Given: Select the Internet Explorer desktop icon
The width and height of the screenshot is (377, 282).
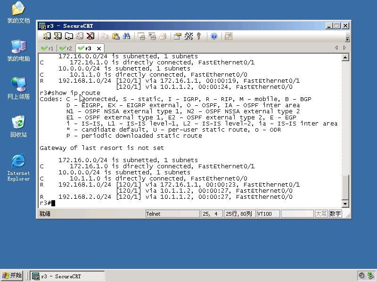Looking at the screenshot, I should [x=18, y=167].
